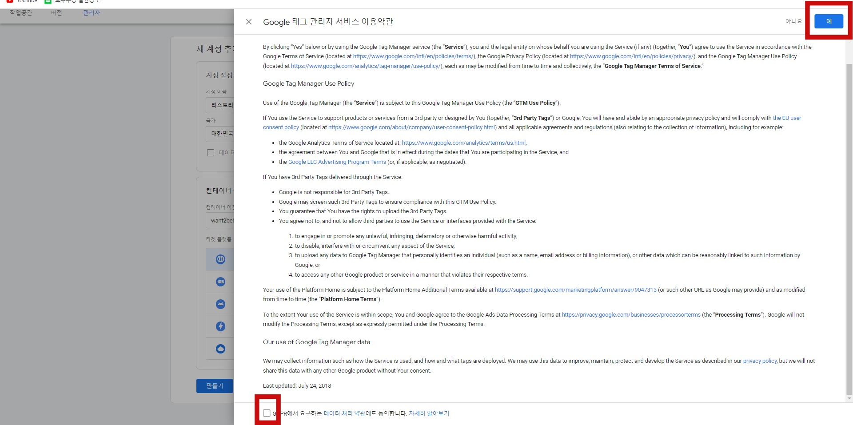Open the Google privacy policy URL link
853x425 pixels.
point(632,56)
